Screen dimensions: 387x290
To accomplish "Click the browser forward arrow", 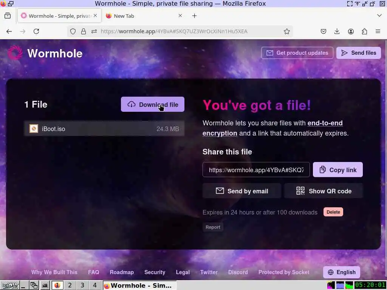I will pos(23,31).
